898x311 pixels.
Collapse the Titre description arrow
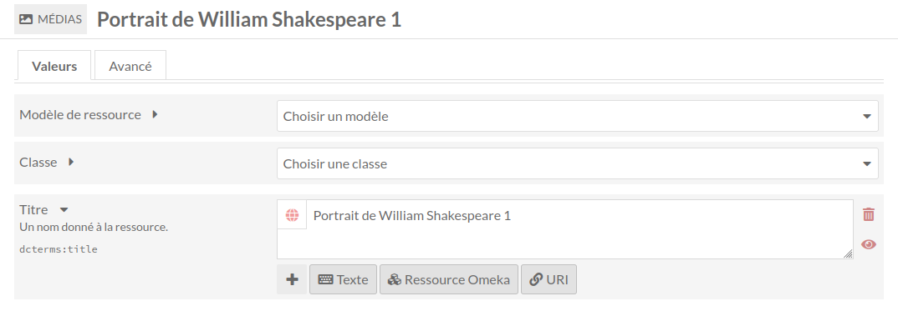click(x=64, y=210)
